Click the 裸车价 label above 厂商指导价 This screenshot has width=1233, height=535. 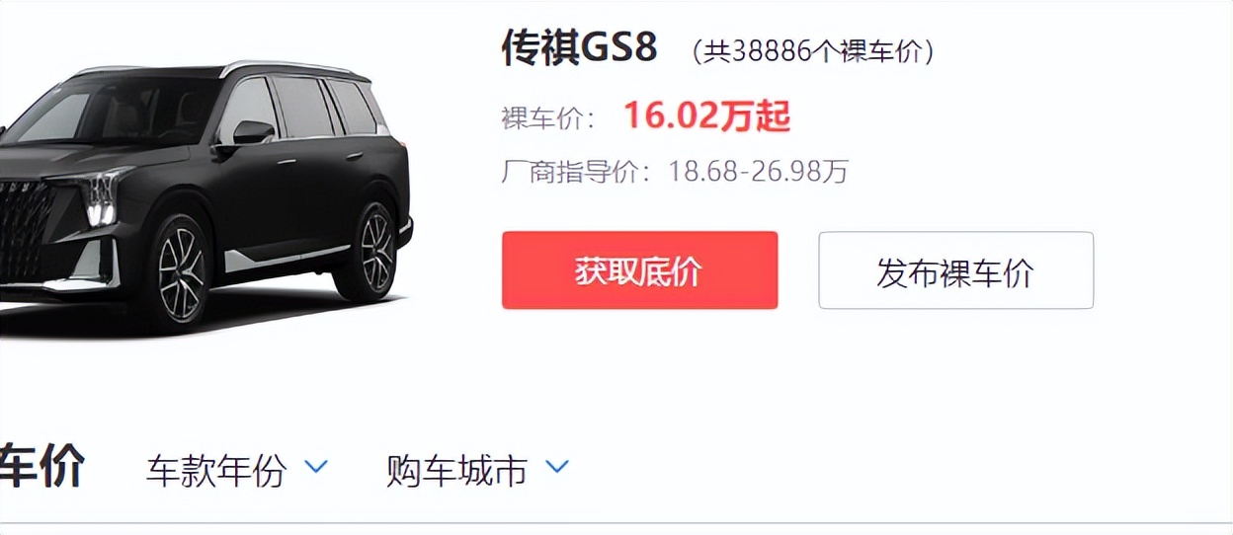point(548,118)
